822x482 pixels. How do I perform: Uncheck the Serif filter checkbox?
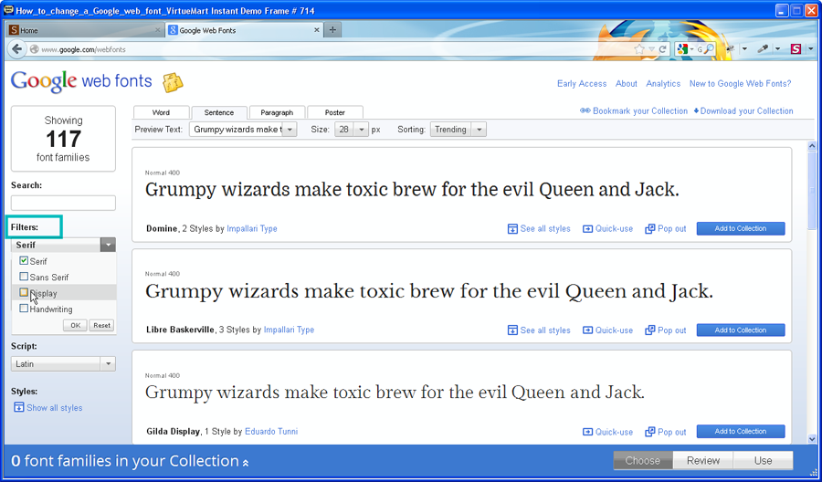(x=24, y=261)
